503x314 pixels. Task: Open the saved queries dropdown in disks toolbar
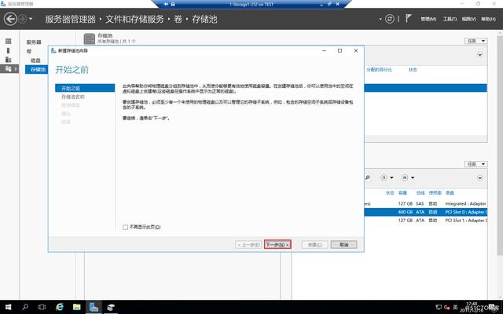tap(408, 177)
